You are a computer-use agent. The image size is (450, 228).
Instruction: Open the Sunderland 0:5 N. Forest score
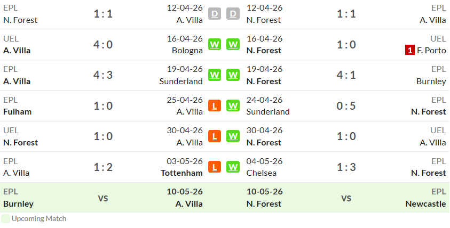point(346,105)
